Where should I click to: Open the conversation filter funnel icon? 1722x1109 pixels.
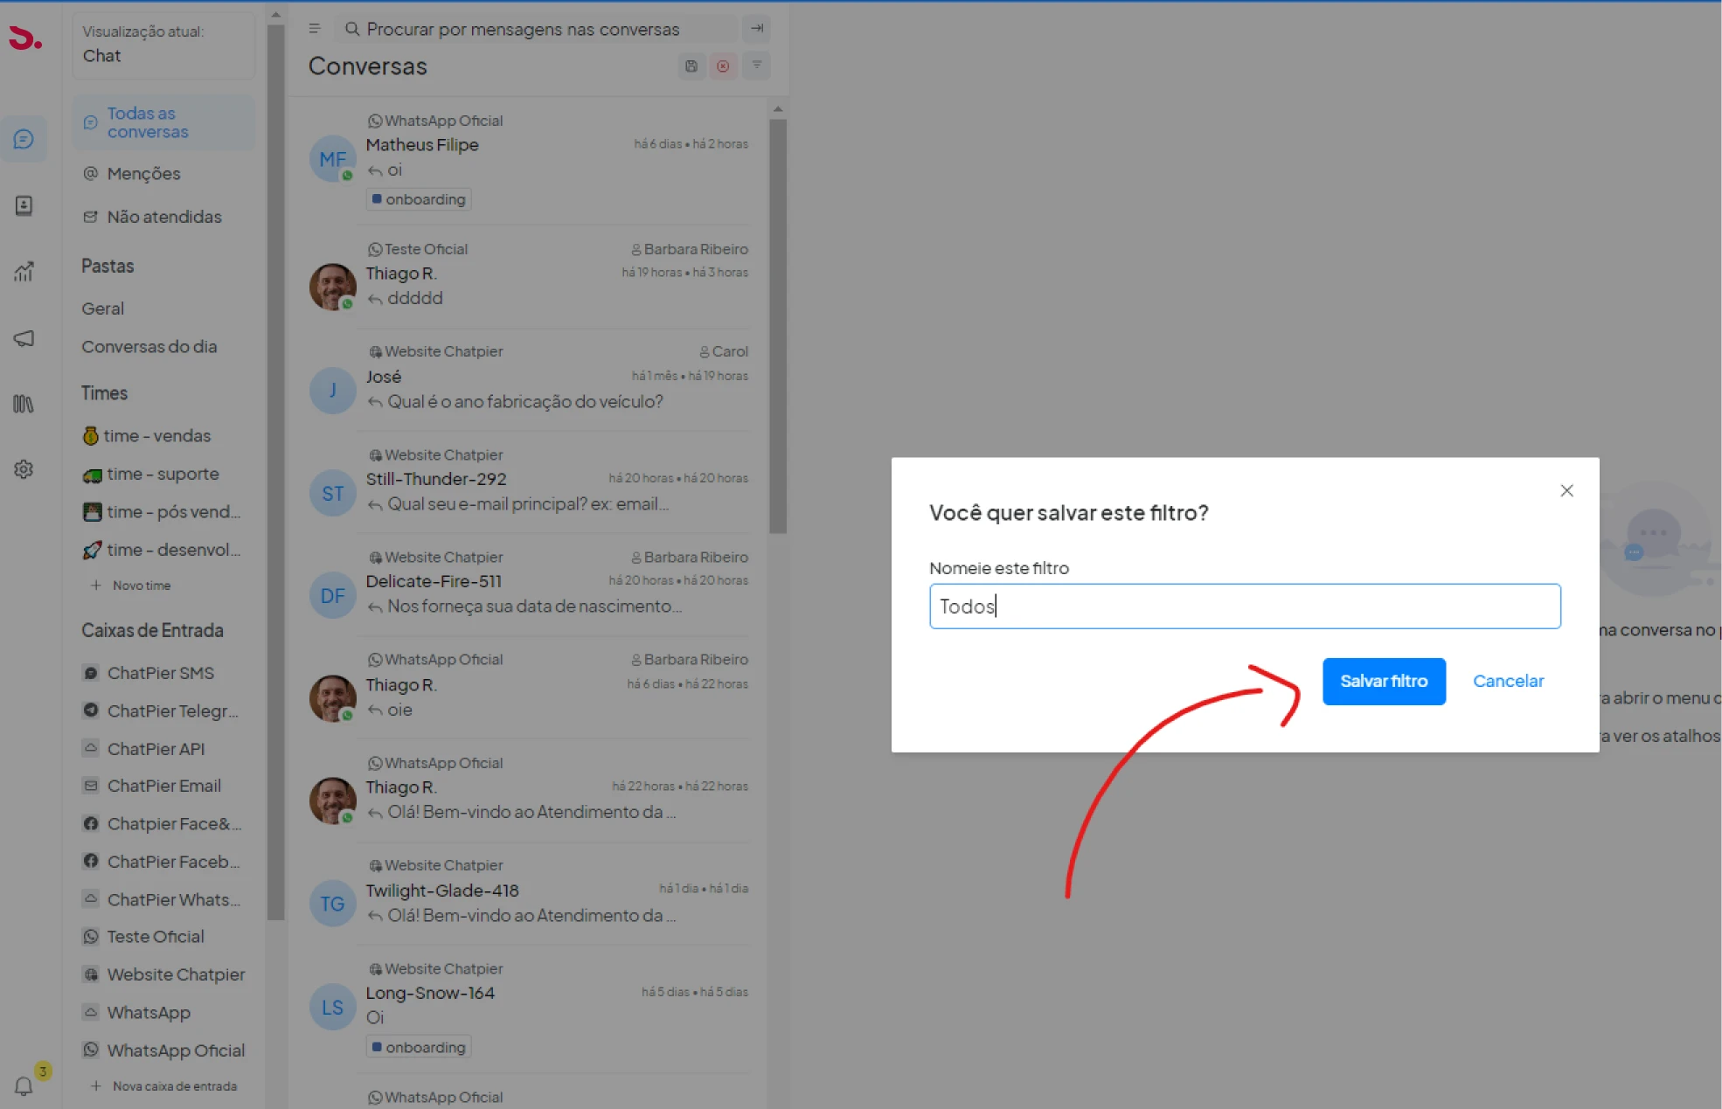[757, 66]
